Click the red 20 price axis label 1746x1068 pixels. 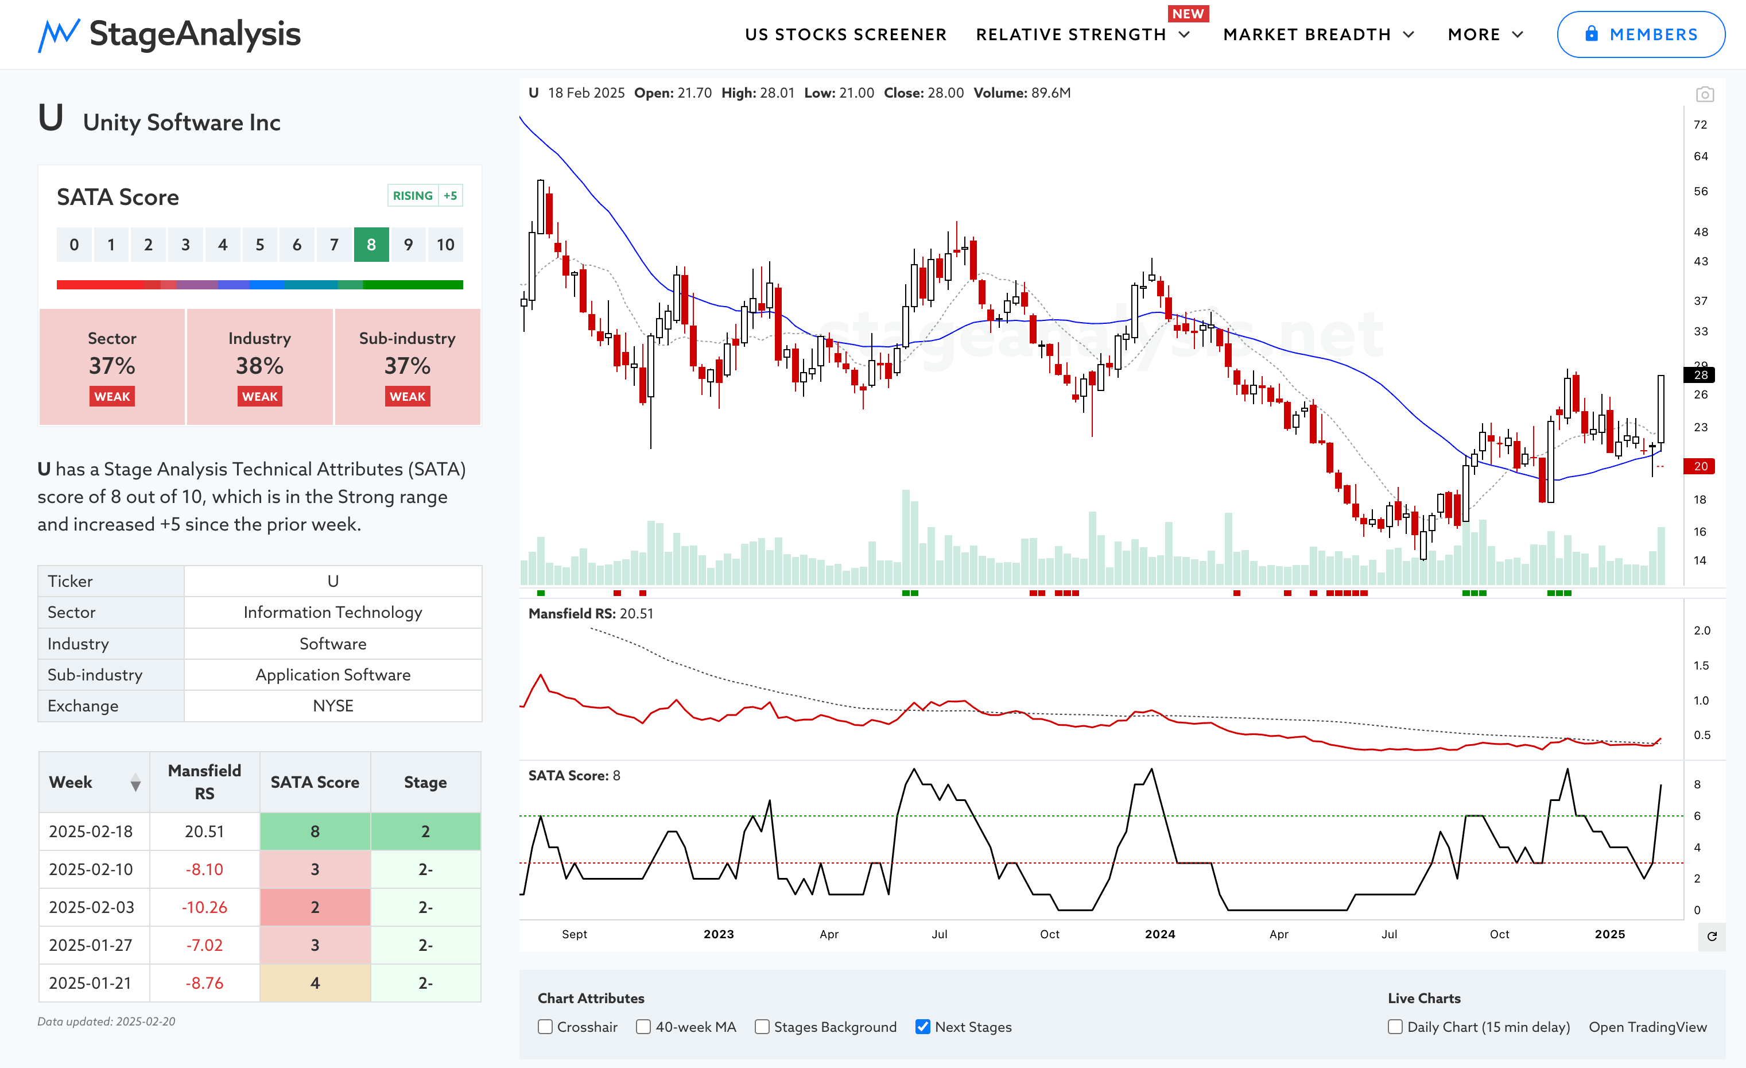click(1700, 466)
